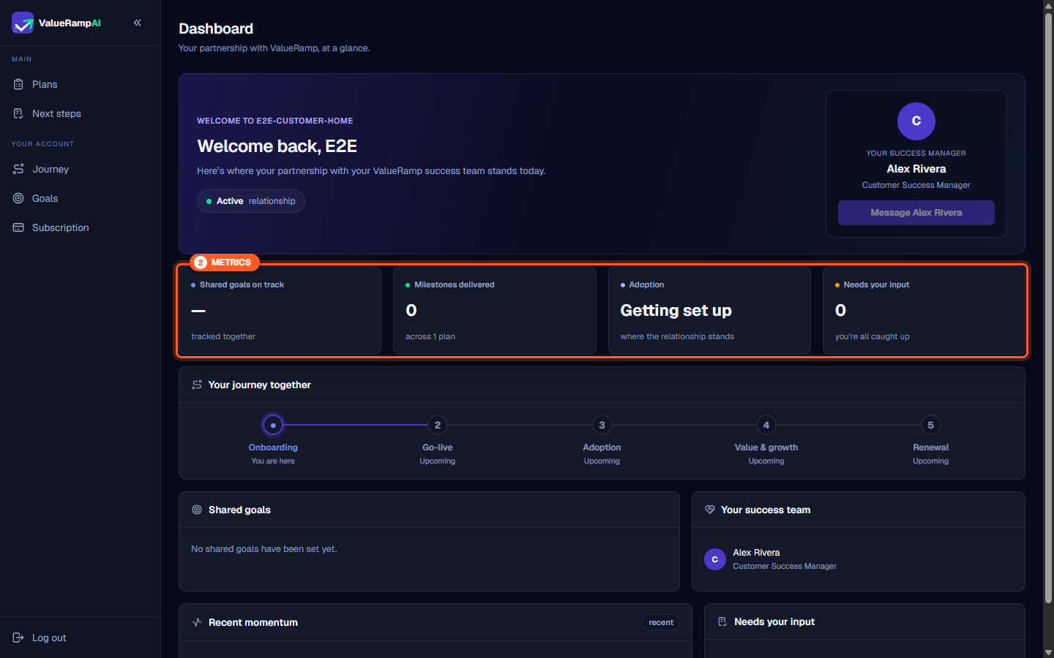Click the large purple success manager avatar
Viewport: 1054px width, 658px height.
916,121
